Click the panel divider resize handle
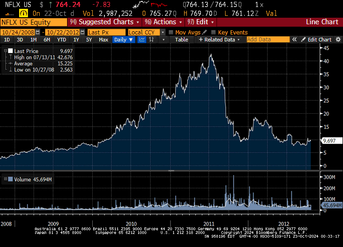This screenshot has height=247, width=343. pyautogui.click(x=171, y=171)
